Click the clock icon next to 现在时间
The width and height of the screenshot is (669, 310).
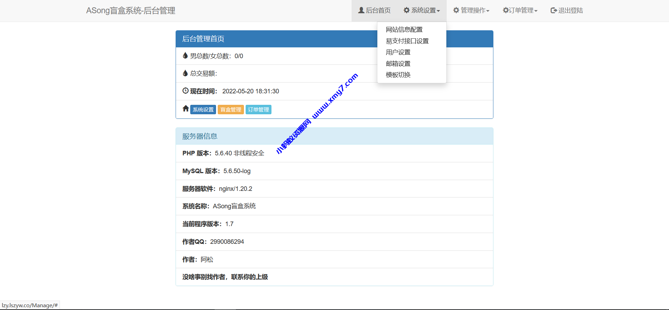(185, 91)
